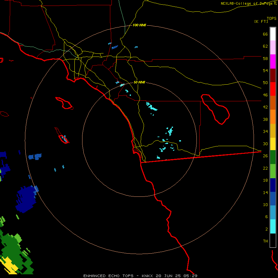Click the "100 NMI" range ring label

point(139,25)
